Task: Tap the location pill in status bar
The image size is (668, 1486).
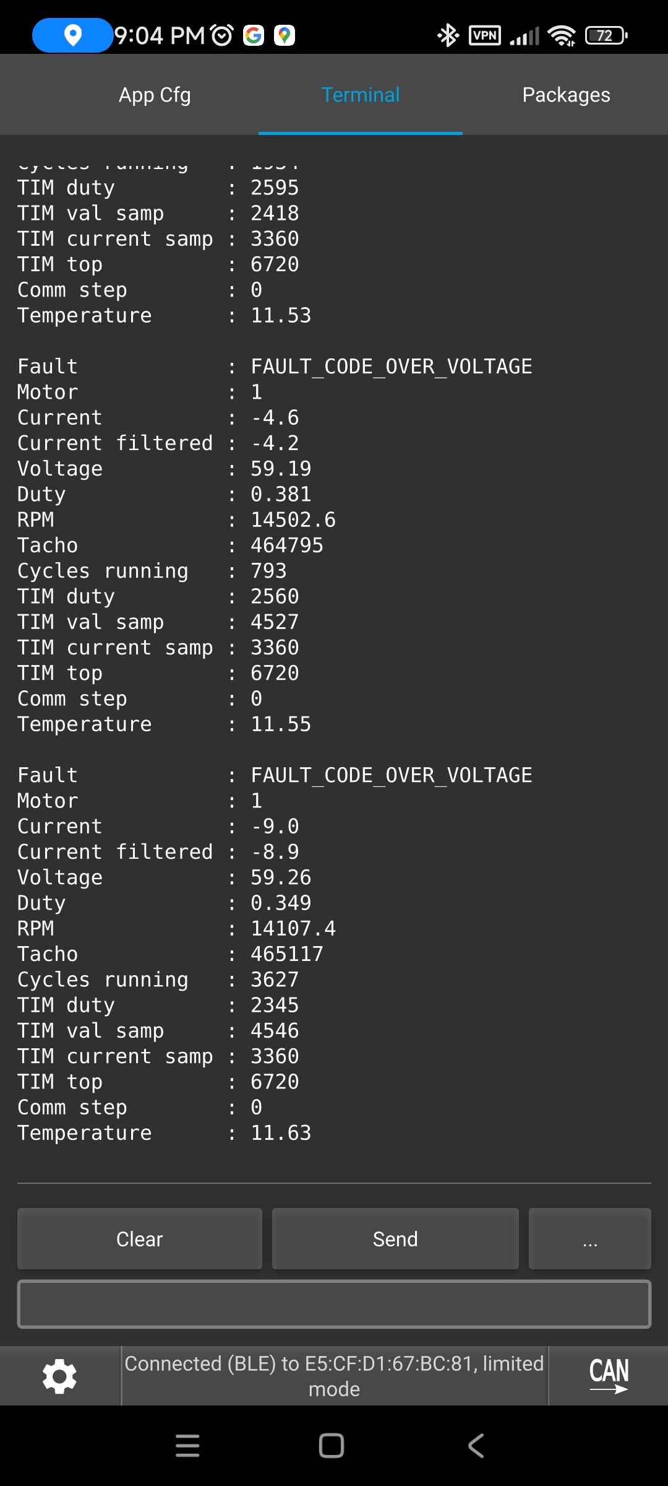Action: [72, 35]
